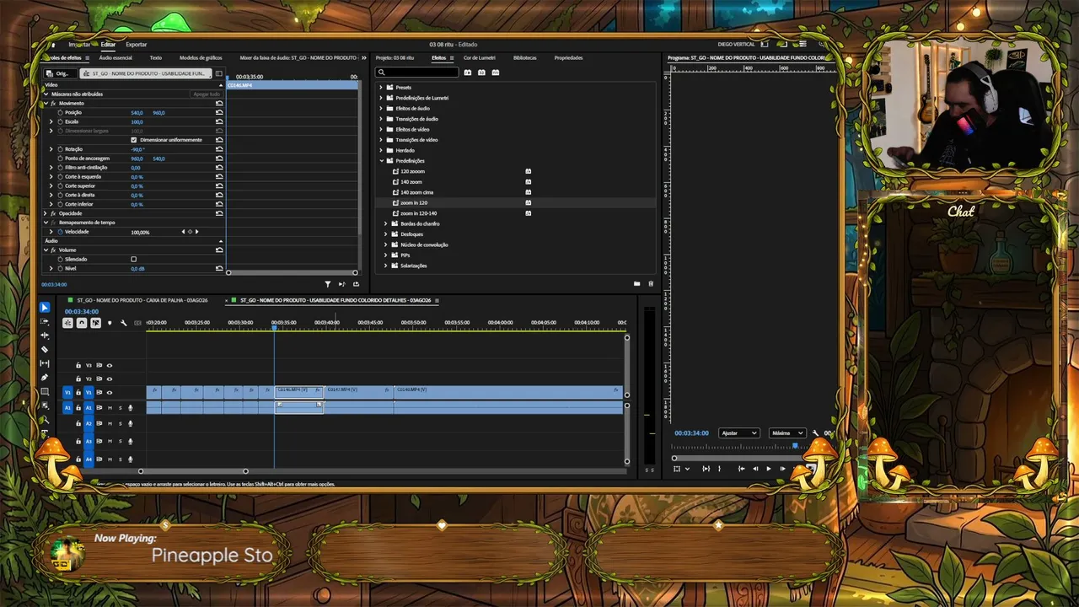Select the 'zoom in 120' preset

coord(414,203)
